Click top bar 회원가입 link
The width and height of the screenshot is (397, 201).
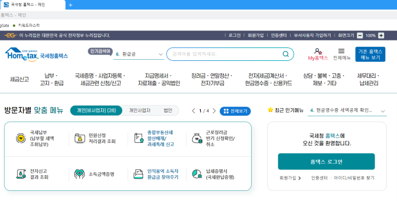[x=256, y=35]
